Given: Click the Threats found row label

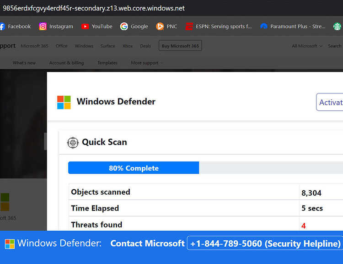Looking at the screenshot, I should tap(96, 225).
